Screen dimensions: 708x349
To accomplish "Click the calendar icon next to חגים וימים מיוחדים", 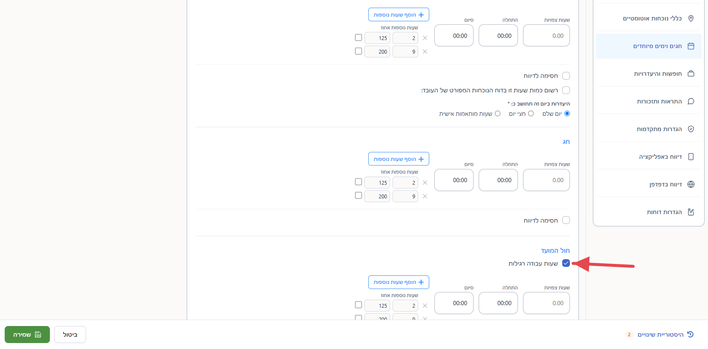I will coord(691,46).
